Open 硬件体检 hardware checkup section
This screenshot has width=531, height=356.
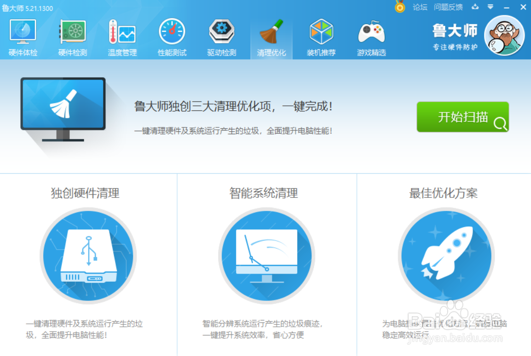click(x=23, y=37)
